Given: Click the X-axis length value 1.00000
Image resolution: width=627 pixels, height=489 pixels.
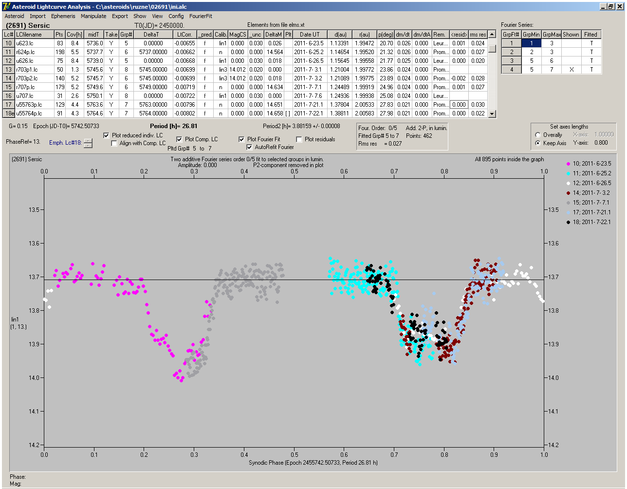Looking at the screenshot, I should [604, 135].
